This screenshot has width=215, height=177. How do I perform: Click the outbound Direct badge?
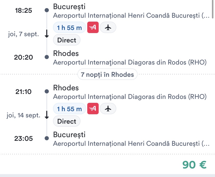67,40
